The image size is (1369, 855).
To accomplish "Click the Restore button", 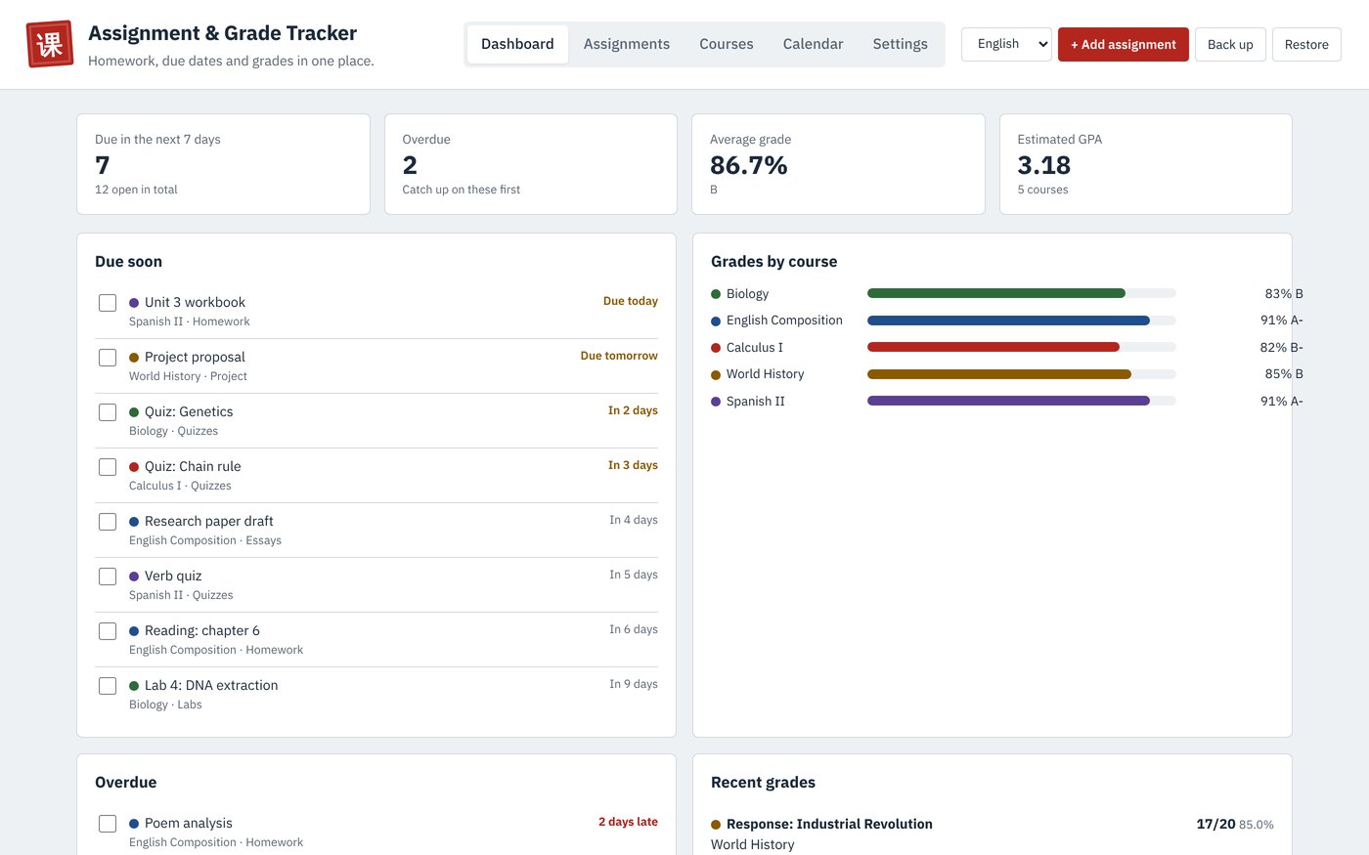I will coord(1306,44).
